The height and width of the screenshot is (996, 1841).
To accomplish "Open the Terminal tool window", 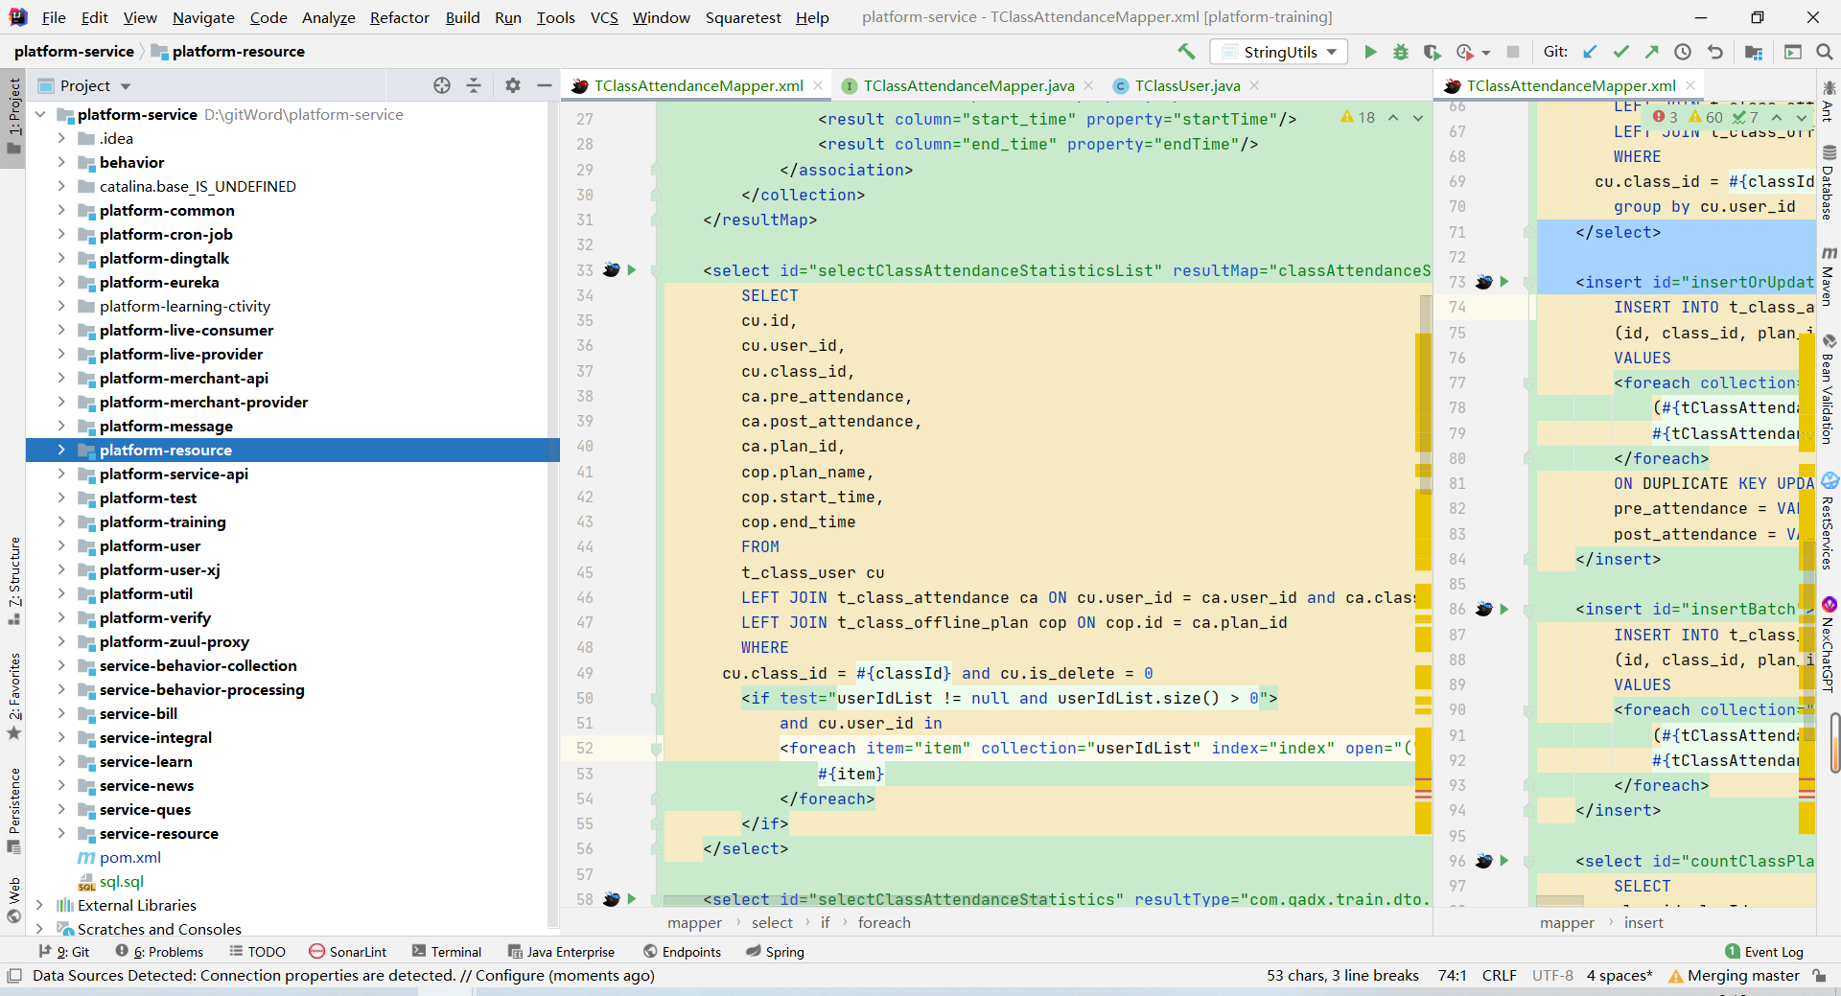I will tap(447, 952).
